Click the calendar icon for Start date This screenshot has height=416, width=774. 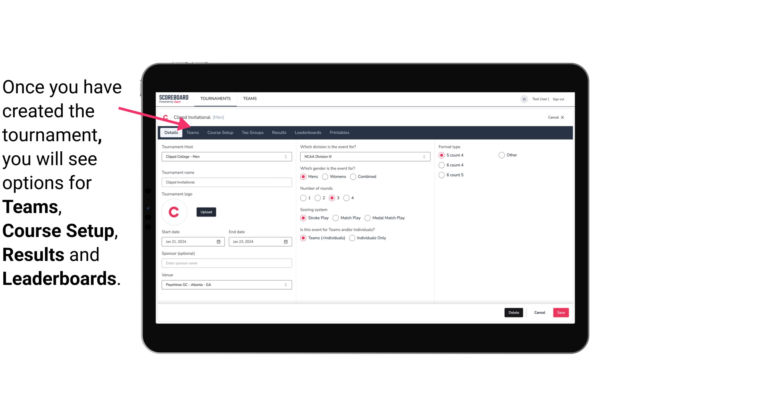point(219,241)
